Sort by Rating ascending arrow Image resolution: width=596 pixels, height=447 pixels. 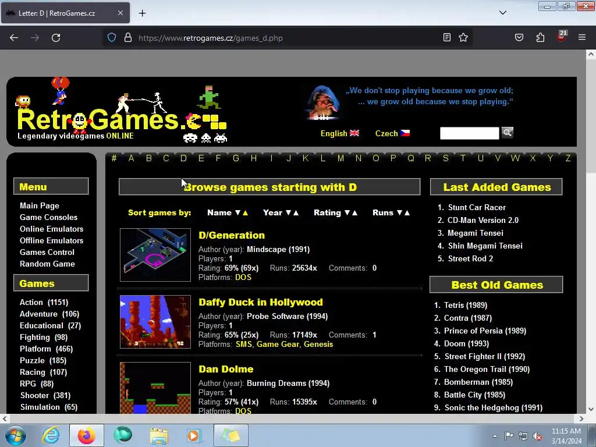coord(354,213)
